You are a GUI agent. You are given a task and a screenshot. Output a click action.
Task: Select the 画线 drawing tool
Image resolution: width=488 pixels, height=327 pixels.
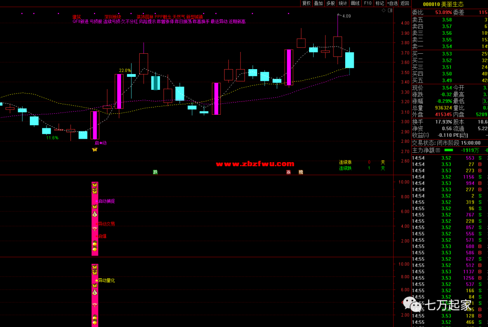point(355,3)
